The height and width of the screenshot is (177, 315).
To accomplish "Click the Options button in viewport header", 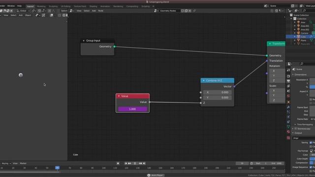I will tap(64, 11).
